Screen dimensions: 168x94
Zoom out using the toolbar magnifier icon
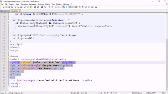tap(52, 7)
